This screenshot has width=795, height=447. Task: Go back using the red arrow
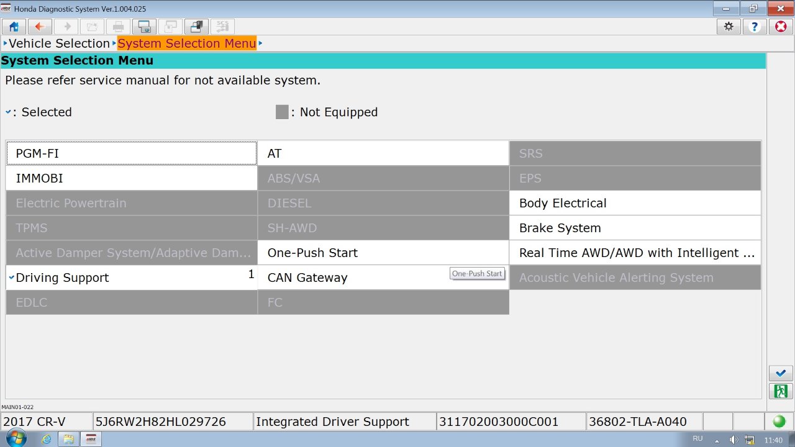point(40,27)
